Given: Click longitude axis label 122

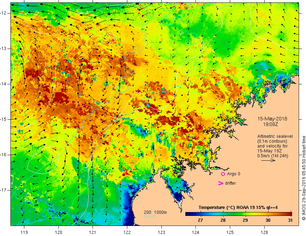Looking at the screenshot, I should coord(127,232).
